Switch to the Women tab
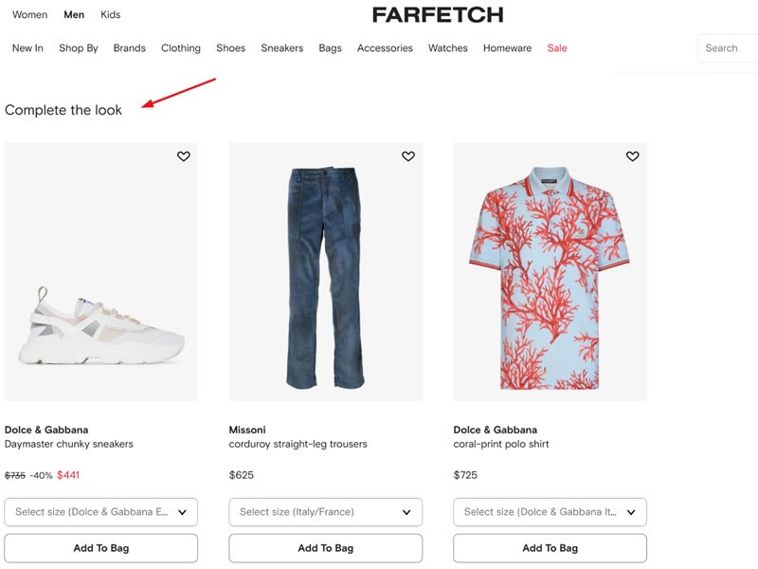This screenshot has height=569, width=758. pos(29,14)
